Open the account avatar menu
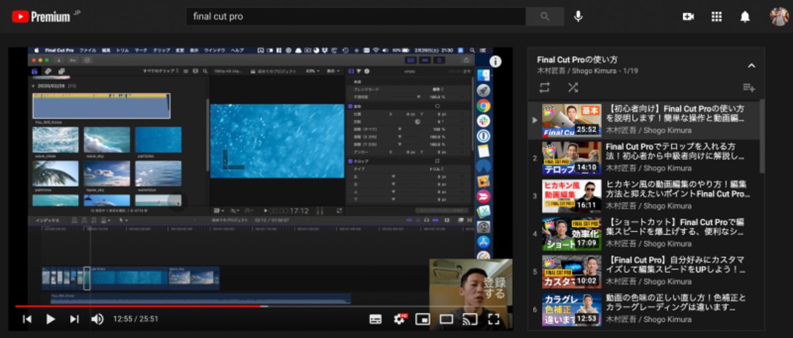This screenshot has height=338, width=793. pos(779,17)
